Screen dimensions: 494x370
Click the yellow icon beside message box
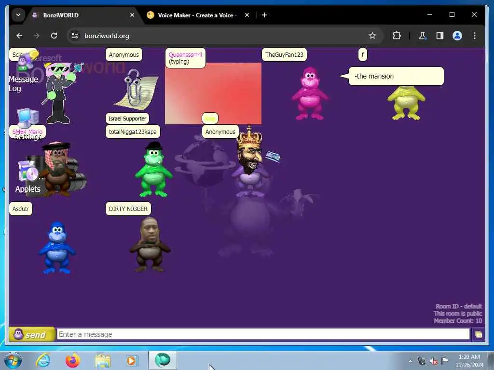click(x=478, y=334)
